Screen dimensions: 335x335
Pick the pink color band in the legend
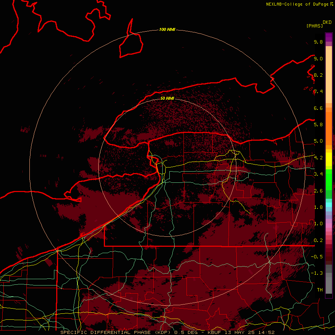coord(329,226)
